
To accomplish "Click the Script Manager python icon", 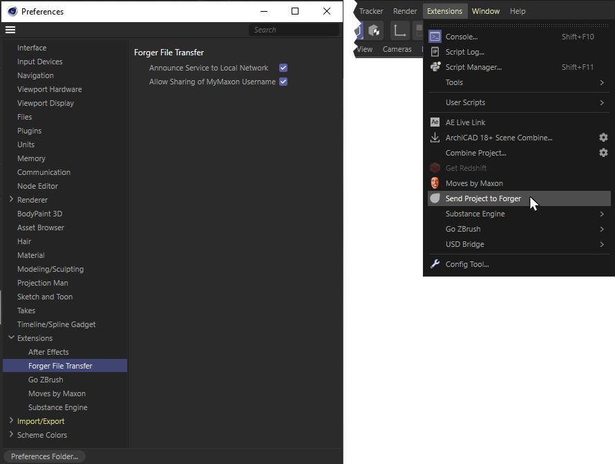I will point(435,67).
